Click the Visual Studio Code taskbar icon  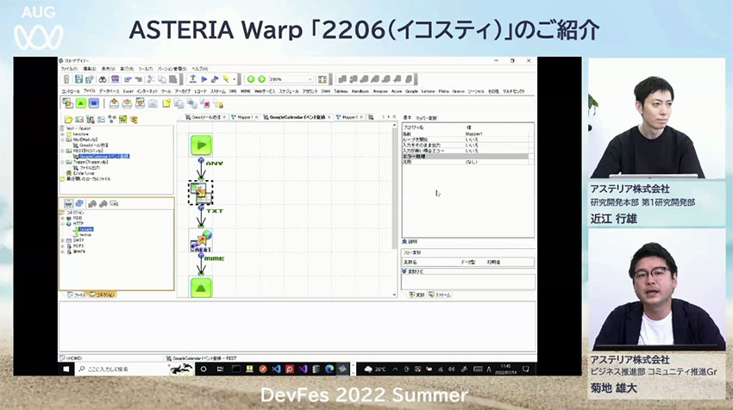276,369
